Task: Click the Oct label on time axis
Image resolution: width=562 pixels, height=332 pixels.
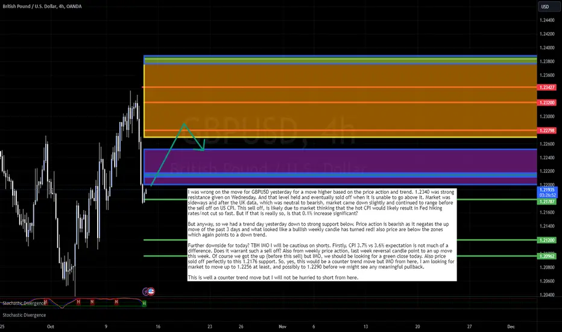Action: click(51, 327)
